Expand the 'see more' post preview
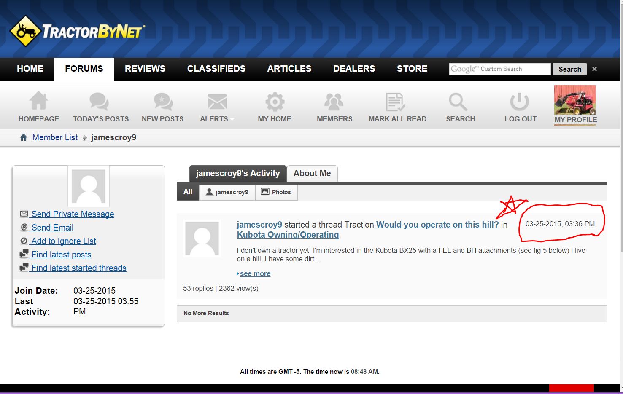623x394 pixels. point(255,273)
